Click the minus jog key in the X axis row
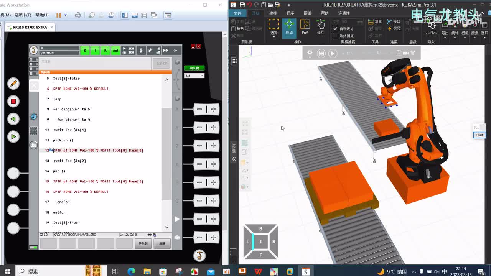Screen dimensions: 491x276 [x=199, y=109]
